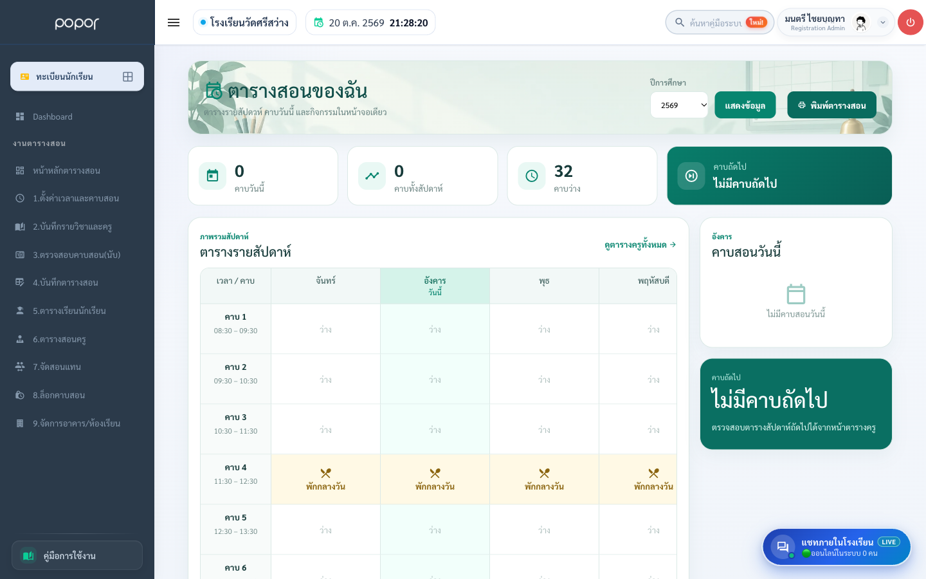Open the ดูตารางครูทั้งหมด link
The image size is (926, 579).
tap(640, 244)
